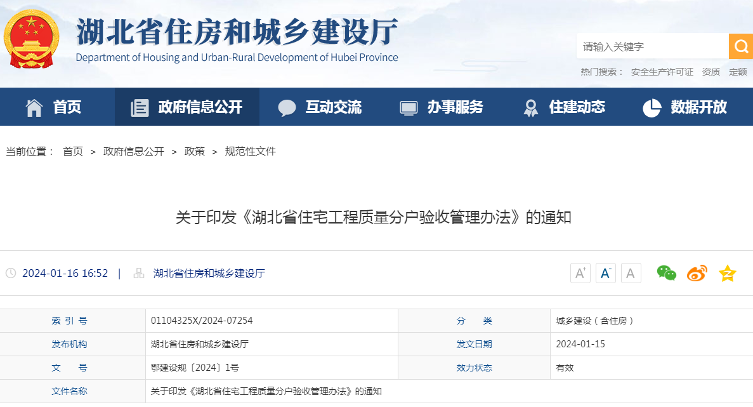
Task: Share the article via the Weibo icon
Action: pos(697,273)
